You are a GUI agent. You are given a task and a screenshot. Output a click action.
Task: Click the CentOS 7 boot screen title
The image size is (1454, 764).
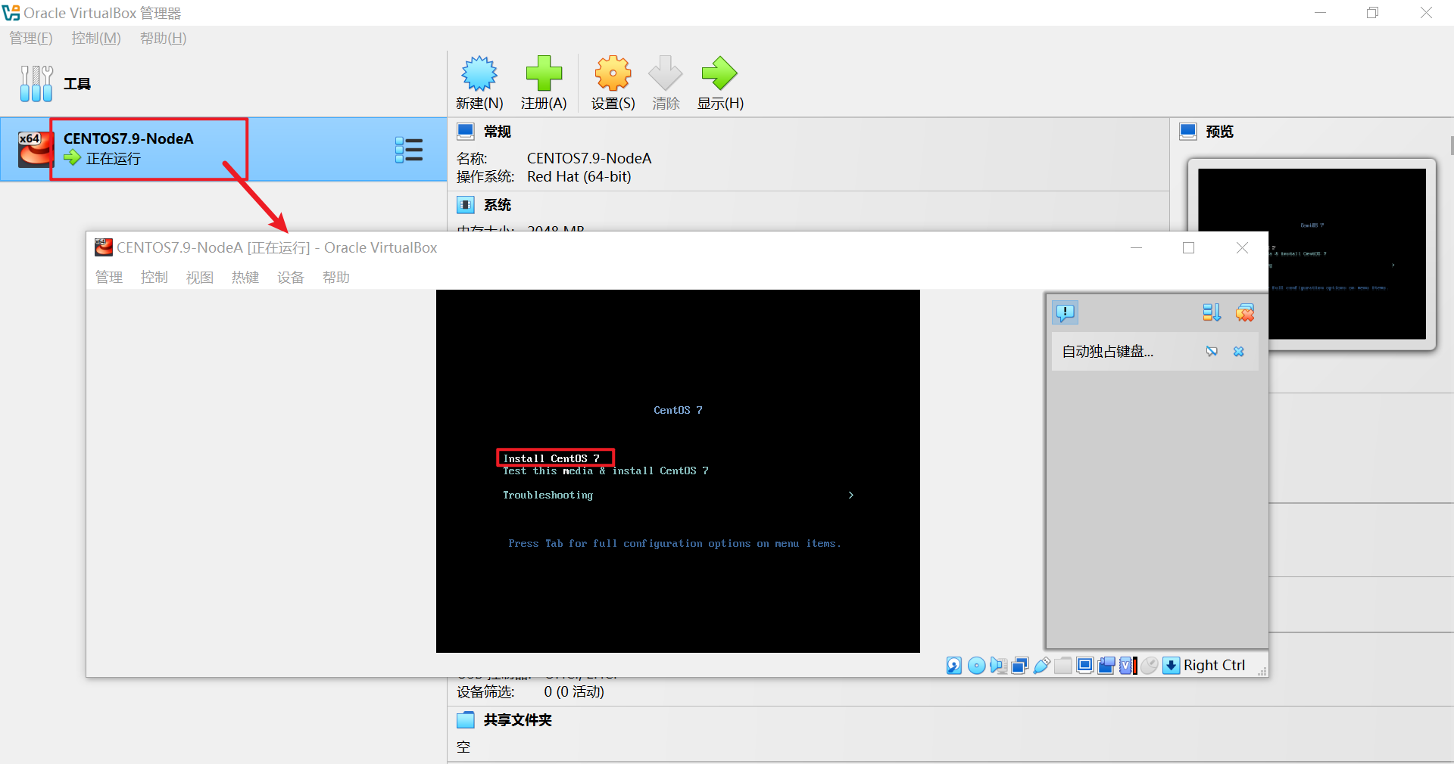coord(678,410)
